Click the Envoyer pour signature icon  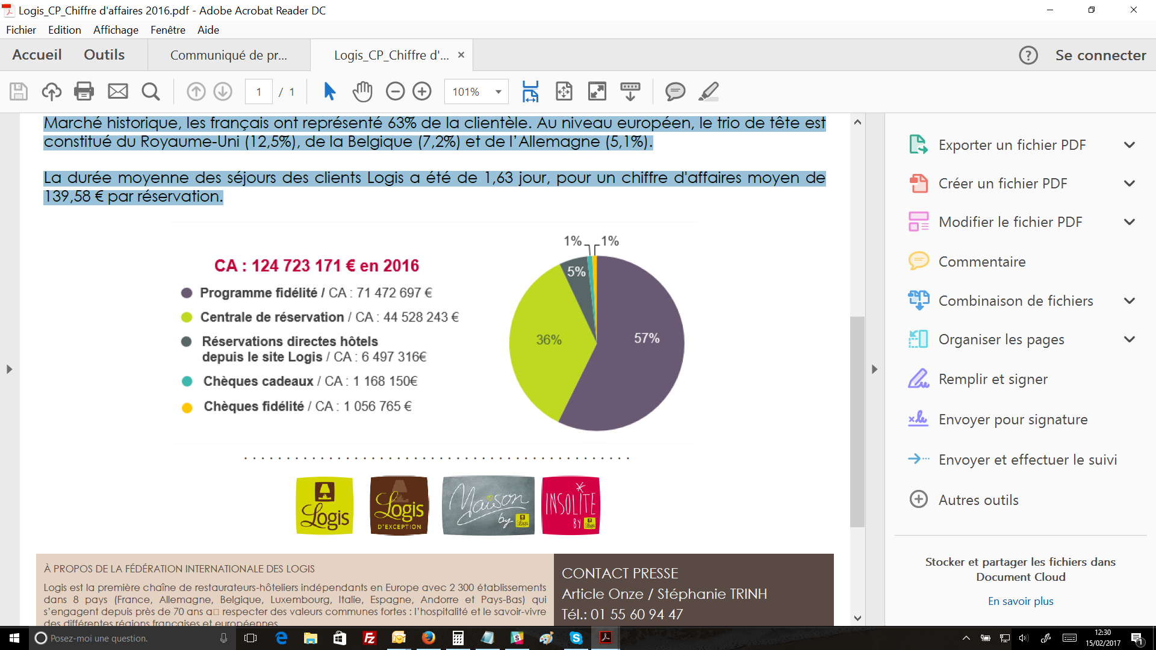click(x=918, y=419)
